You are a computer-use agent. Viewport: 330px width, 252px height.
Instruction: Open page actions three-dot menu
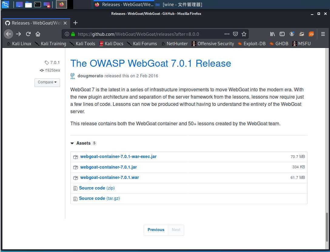point(227,34)
